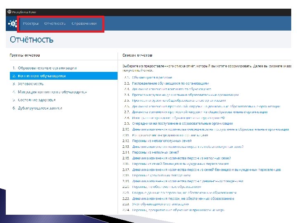Open report 2.24 Персоны, прекратившие обучение

(x=178, y=210)
